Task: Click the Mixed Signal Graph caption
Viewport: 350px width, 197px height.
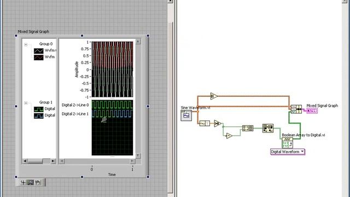Action: pos(33,32)
